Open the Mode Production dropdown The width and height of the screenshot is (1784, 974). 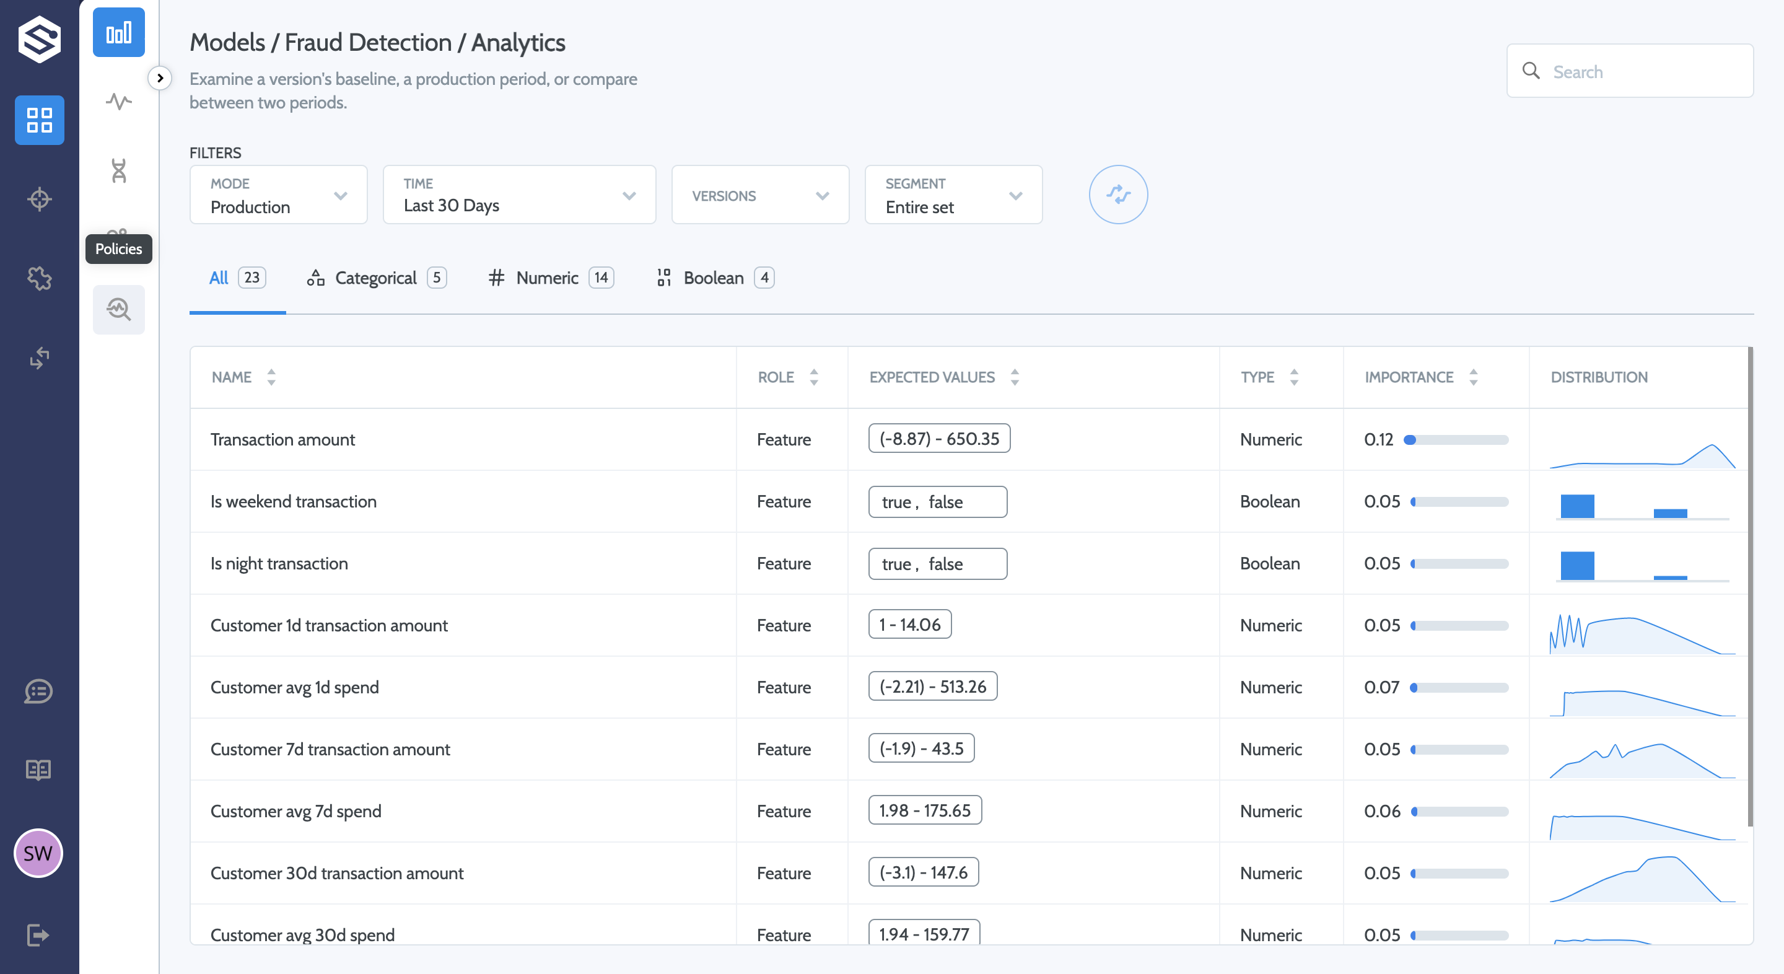[x=278, y=195]
